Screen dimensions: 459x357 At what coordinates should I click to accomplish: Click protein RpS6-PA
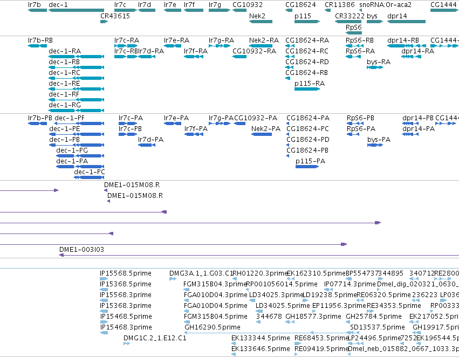click(353, 134)
